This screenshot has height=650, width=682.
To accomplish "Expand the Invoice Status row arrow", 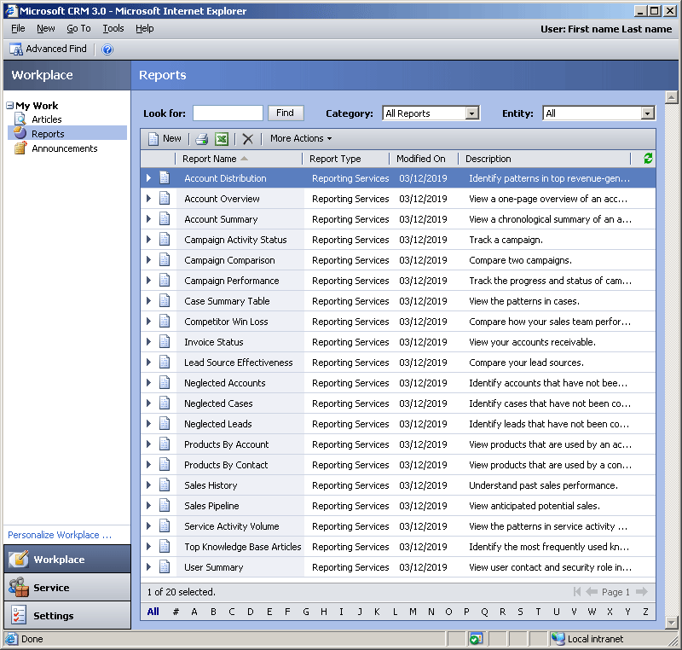I will pos(148,341).
